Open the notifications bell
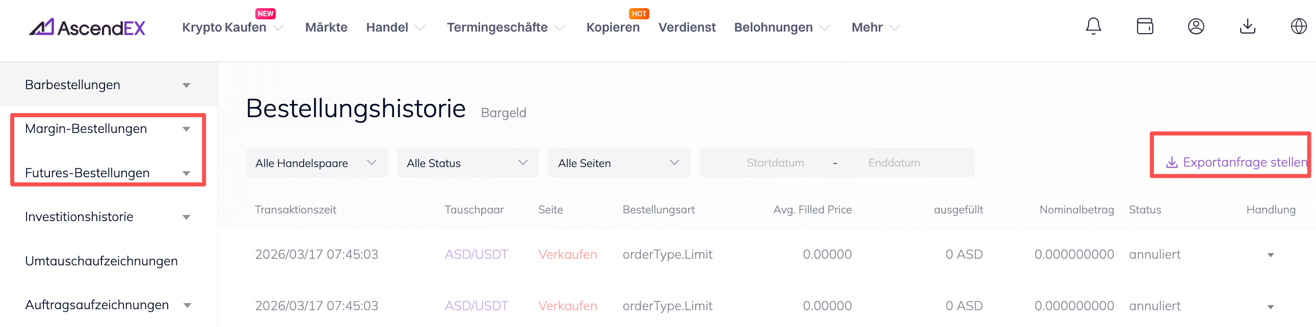This screenshot has width=1316, height=327. coord(1093,26)
